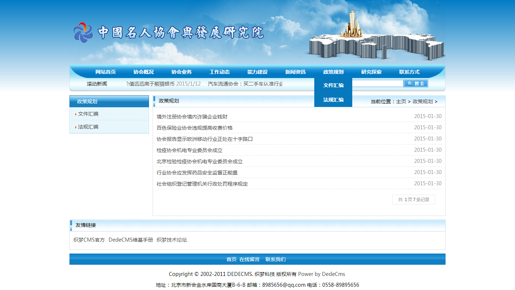Click 联系我们 in the footer bar
This screenshot has width=515, height=290.
(275, 259)
